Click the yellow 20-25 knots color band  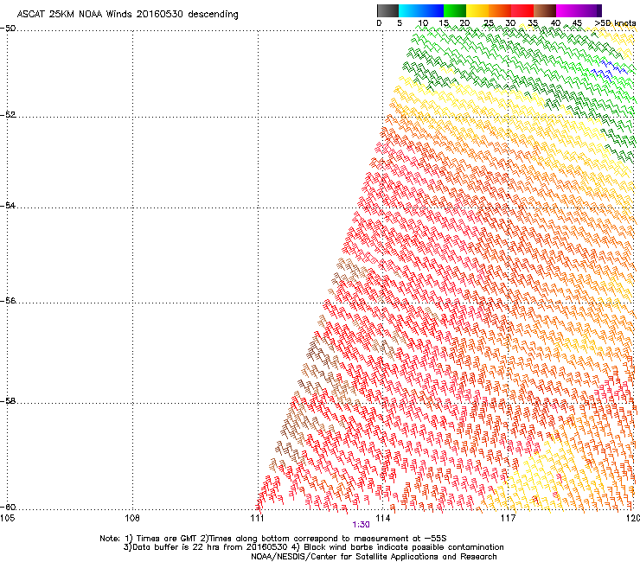coord(477,11)
